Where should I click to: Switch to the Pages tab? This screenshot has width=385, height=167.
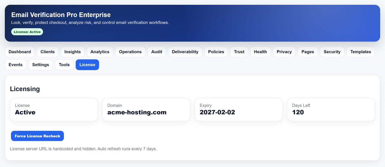(308, 52)
